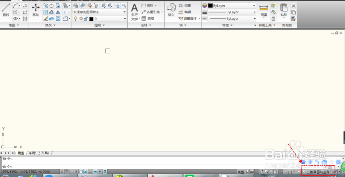Switch to the Model (模型) tab

point(21,153)
